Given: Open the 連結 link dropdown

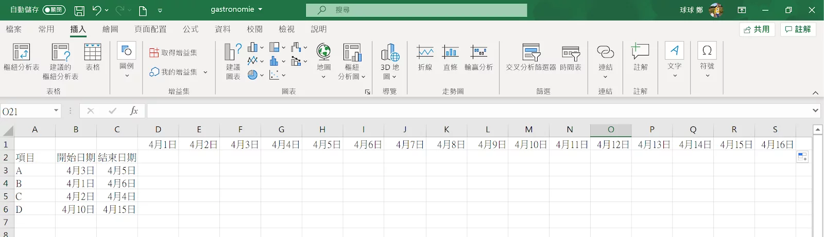Looking at the screenshot, I should (x=605, y=61).
